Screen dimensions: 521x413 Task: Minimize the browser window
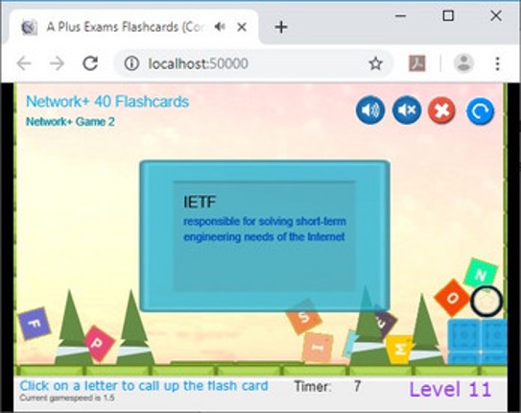400,15
